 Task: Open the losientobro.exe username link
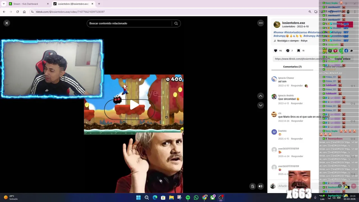point(293,23)
